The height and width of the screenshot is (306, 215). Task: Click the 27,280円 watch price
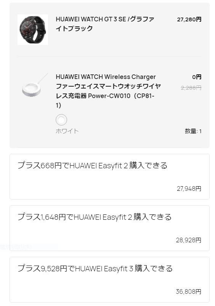[189, 19]
